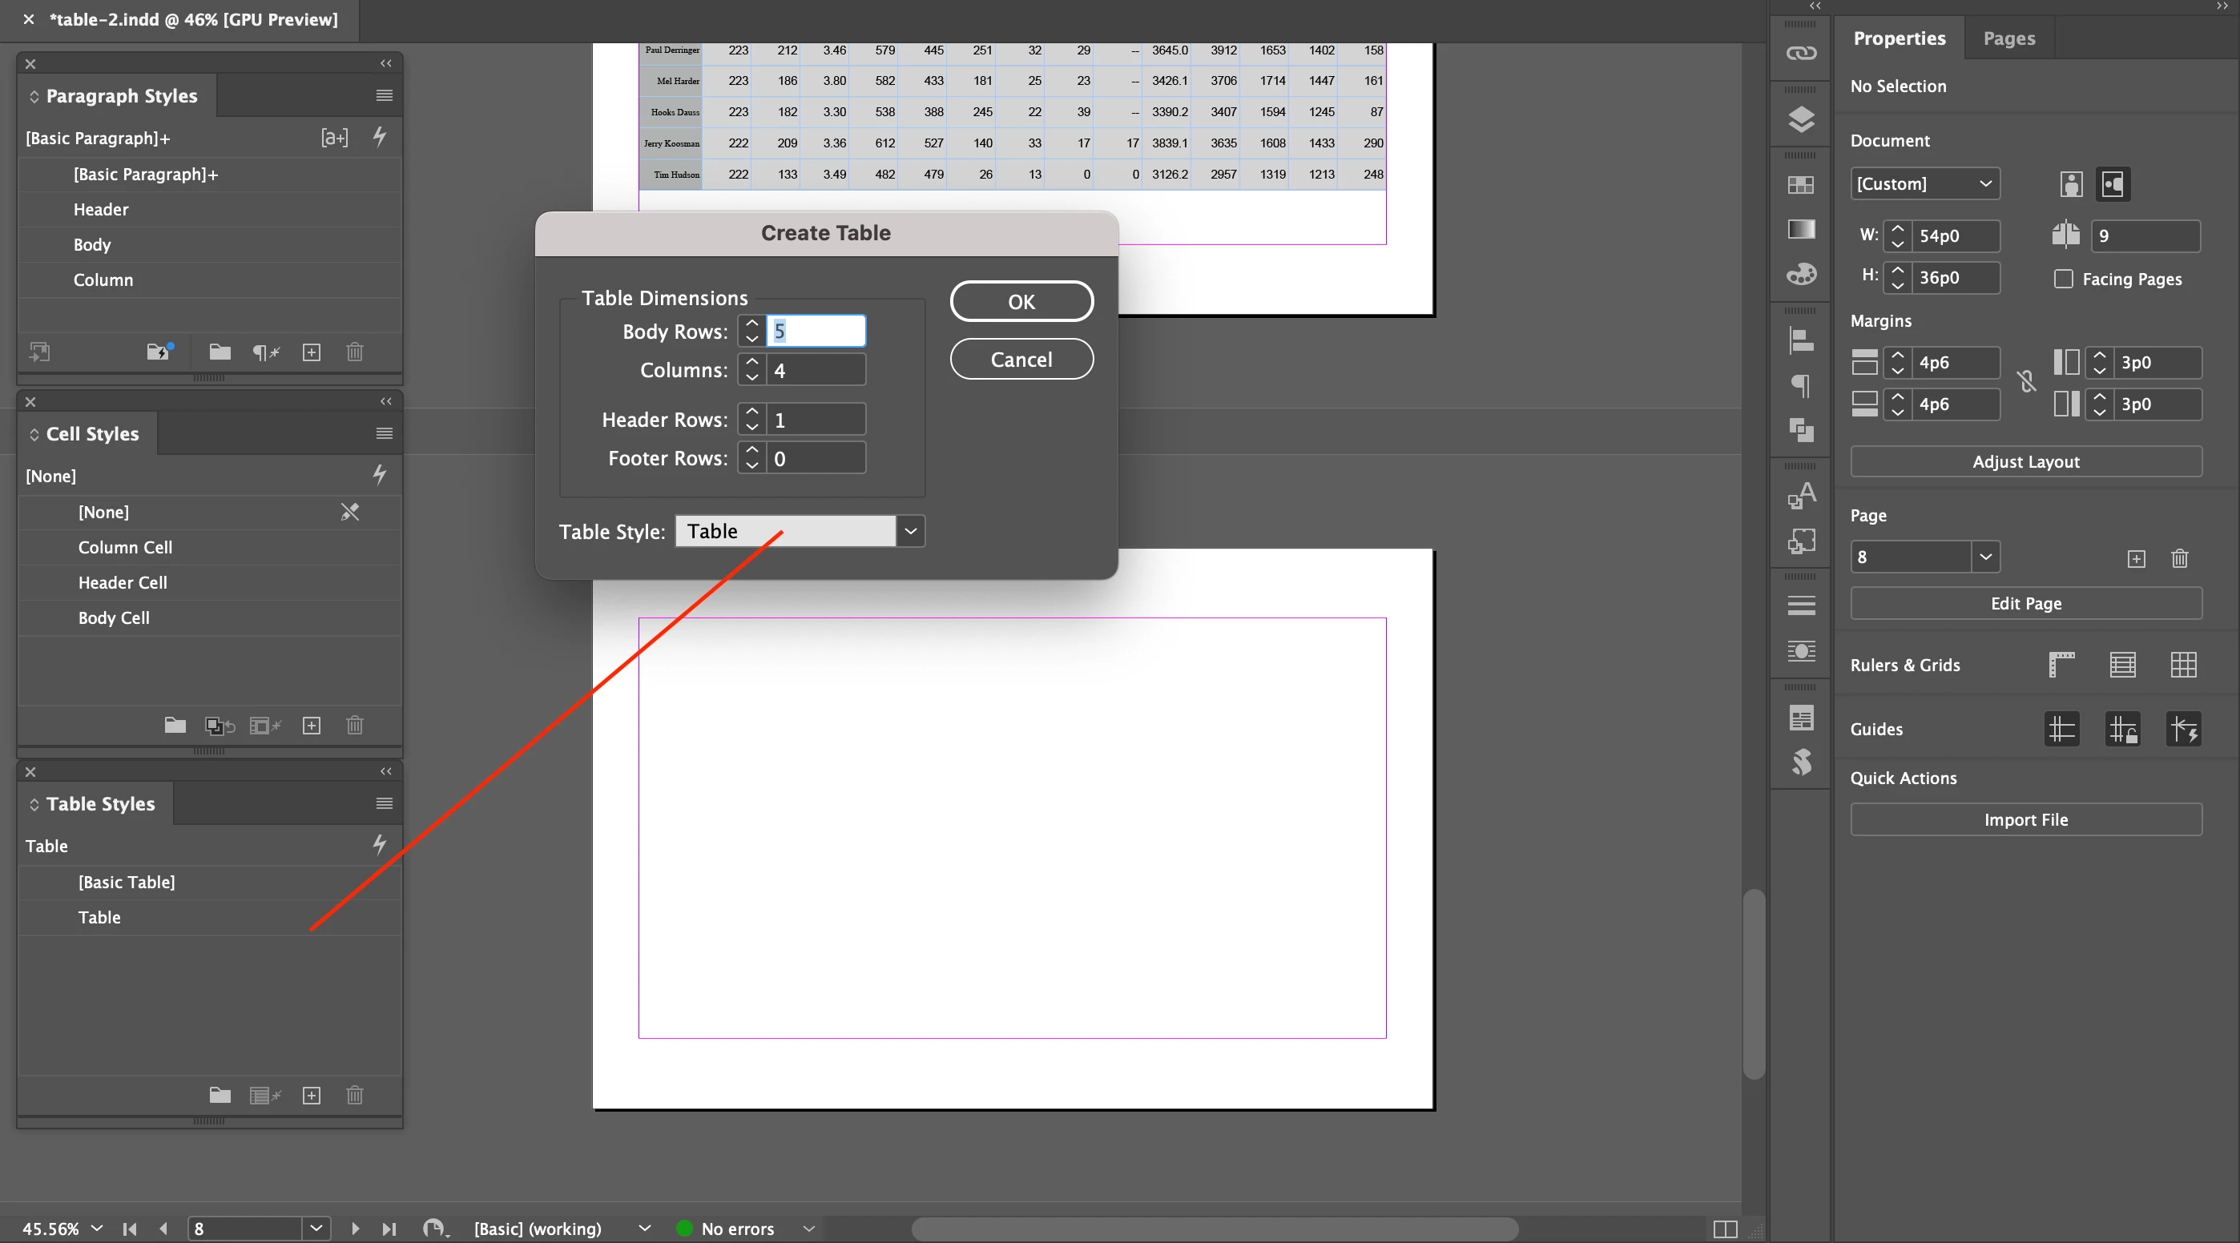The width and height of the screenshot is (2240, 1243).
Task: Open the Layers panel icon in the dock
Action: pos(1801,119)
